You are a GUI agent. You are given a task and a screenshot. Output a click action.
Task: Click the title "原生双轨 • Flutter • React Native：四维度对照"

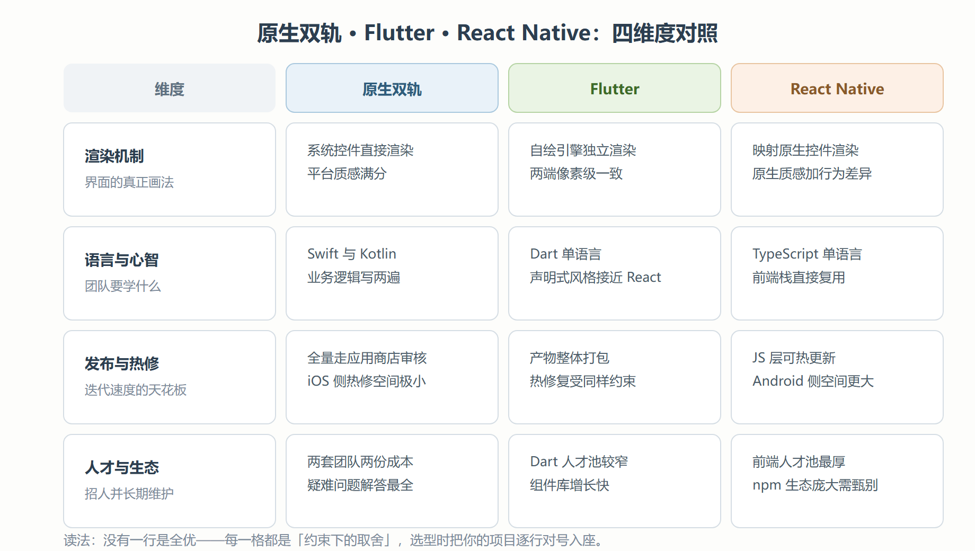coord(487,33)
